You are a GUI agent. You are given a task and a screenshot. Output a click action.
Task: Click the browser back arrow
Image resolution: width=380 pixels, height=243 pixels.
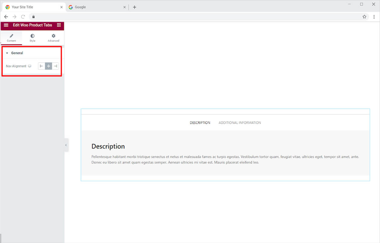pos(6,17)
